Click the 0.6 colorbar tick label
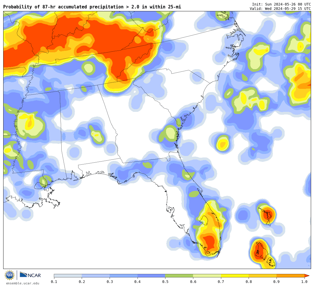 193,282
